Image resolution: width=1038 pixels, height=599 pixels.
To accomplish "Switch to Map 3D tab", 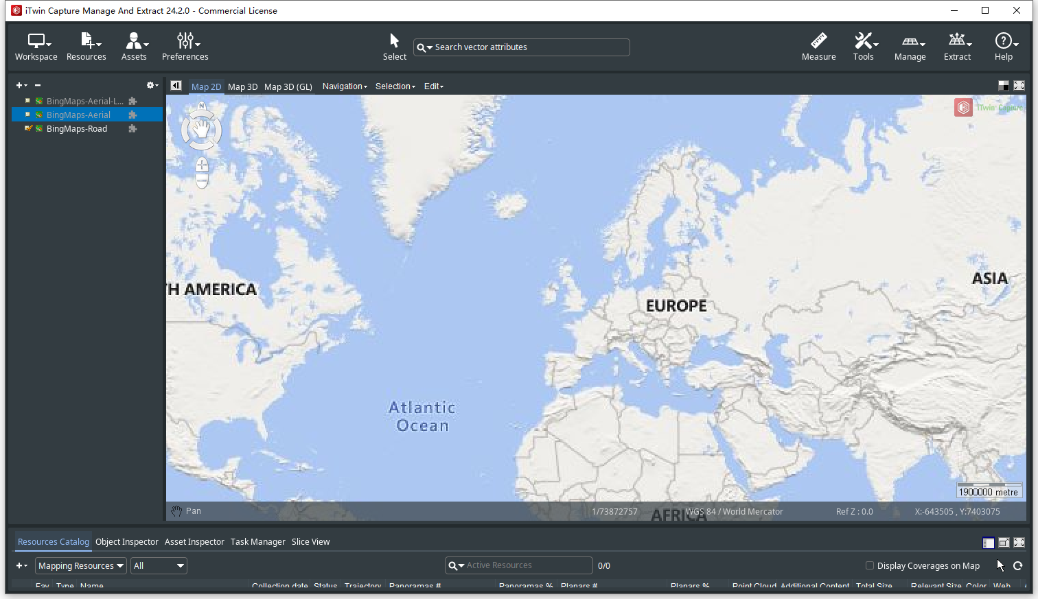I will pos(243,86).
